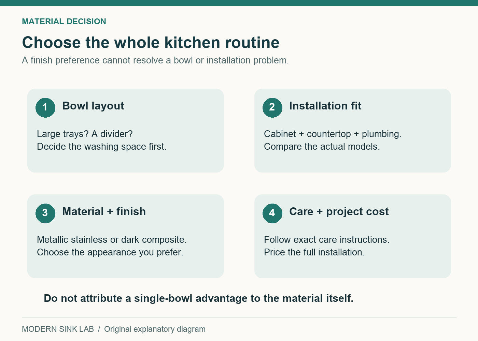Viewport: 478px width, 341px height.
Task: Click "Follow exact care instructions." line
Action: [326, 240]
